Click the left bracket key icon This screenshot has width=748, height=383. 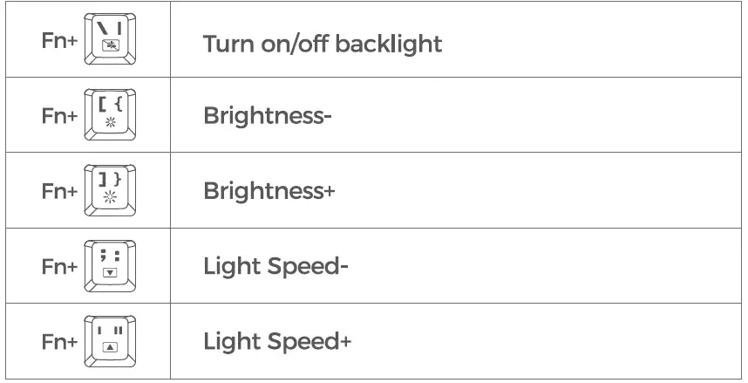click(111, 115)
